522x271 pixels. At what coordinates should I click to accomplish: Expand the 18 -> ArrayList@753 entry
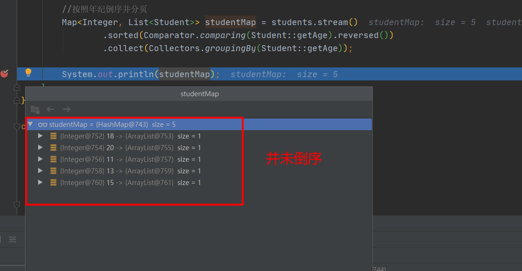click(40, 136)
